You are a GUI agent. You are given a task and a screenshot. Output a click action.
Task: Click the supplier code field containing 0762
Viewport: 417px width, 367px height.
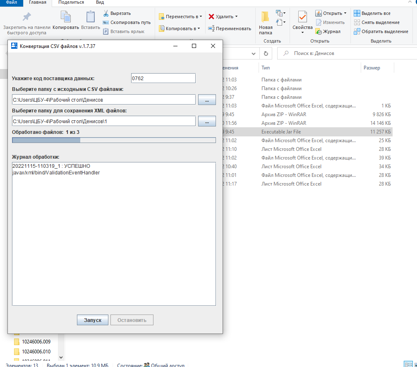coord(163,78)
